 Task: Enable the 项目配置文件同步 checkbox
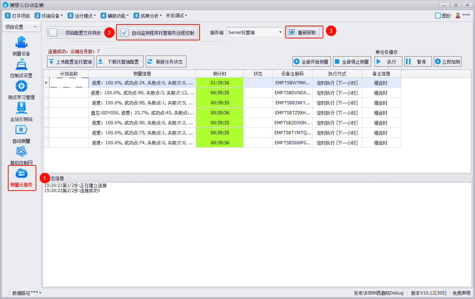point(53,33)
